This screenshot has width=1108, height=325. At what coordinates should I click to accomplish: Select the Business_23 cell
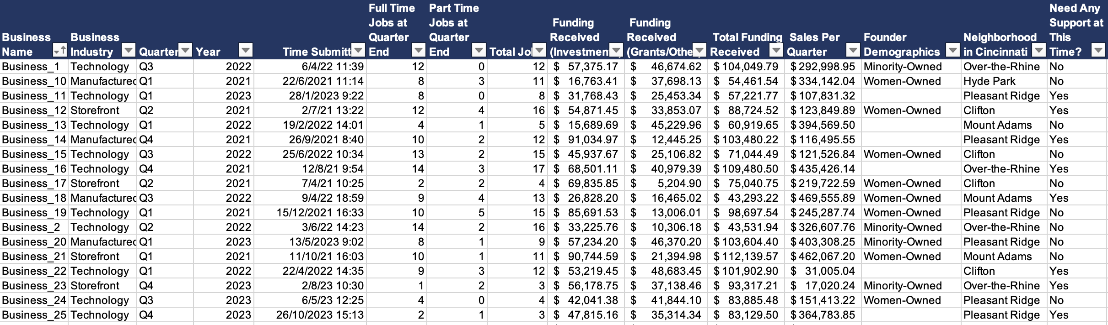click(34, 286)
